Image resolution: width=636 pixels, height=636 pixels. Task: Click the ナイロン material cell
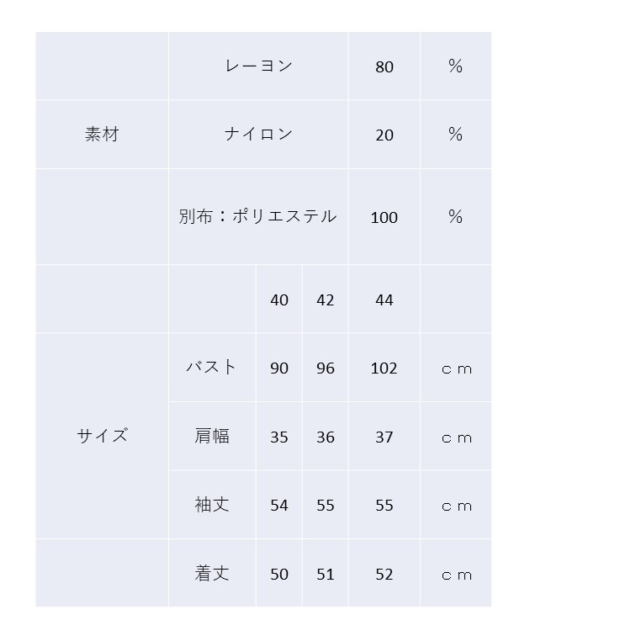pyautogui.click(x=258, y=135)
